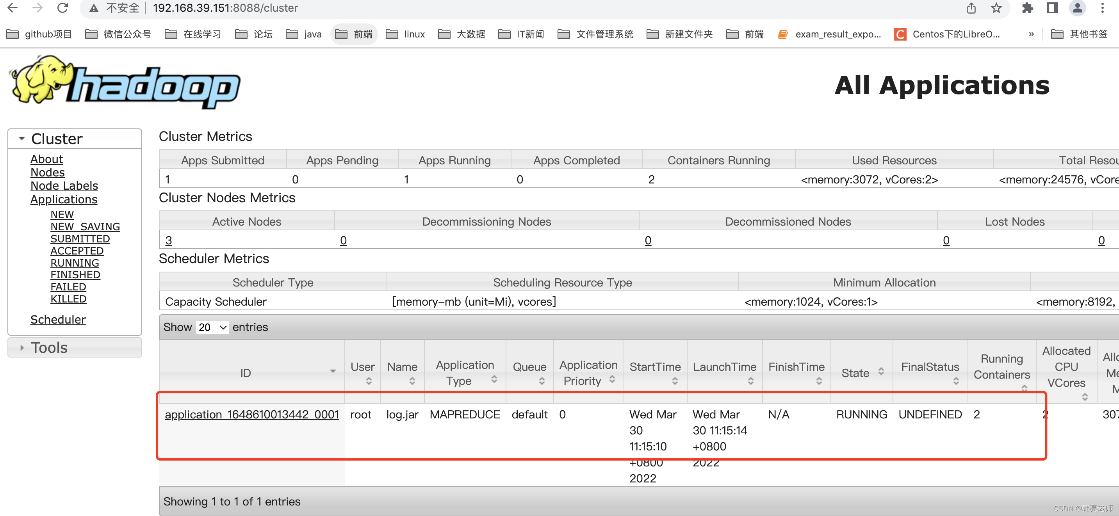Open application_1648610013442_0001 link

click(x=251, y=415)
